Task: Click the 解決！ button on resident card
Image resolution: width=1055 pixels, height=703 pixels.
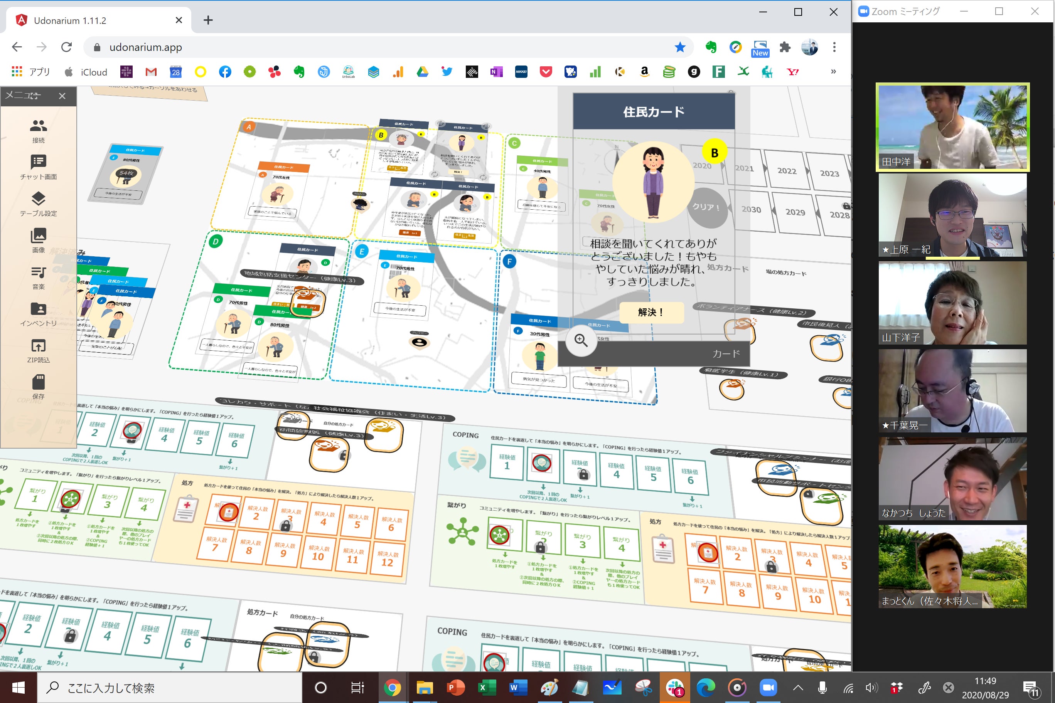Action: [651, 312]
